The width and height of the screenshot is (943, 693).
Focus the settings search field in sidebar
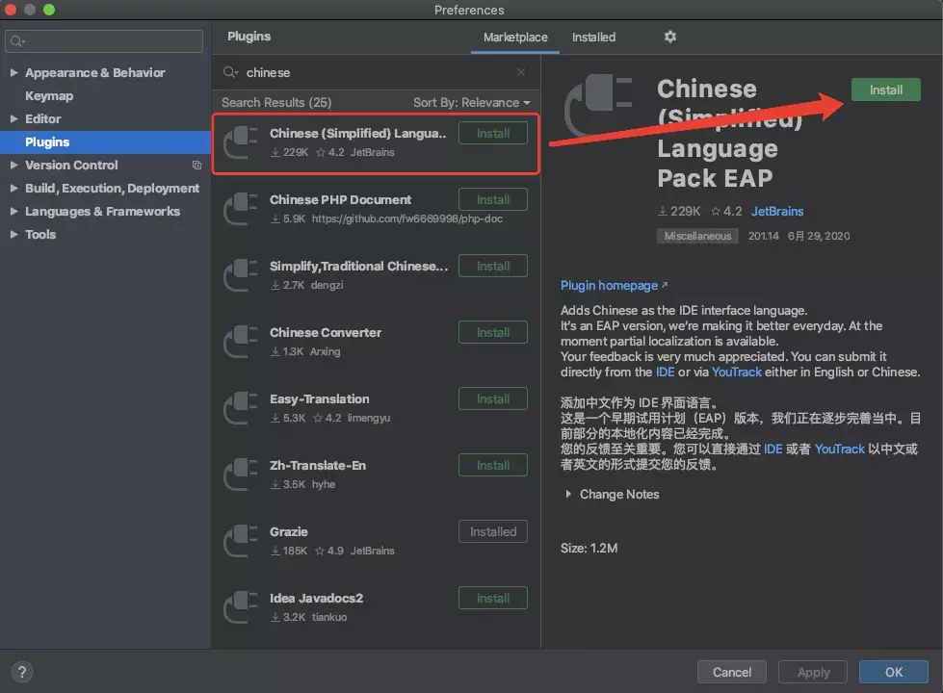coord(104,40)
